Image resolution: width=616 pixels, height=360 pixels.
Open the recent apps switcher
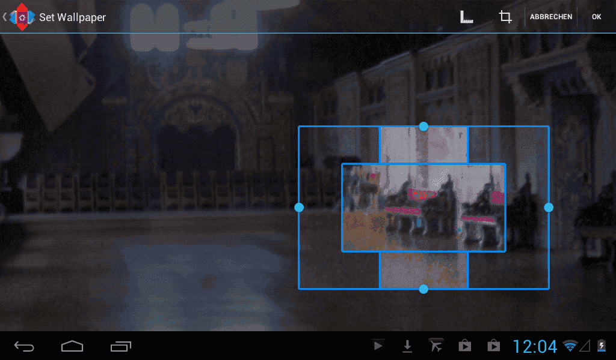point(120,346)
